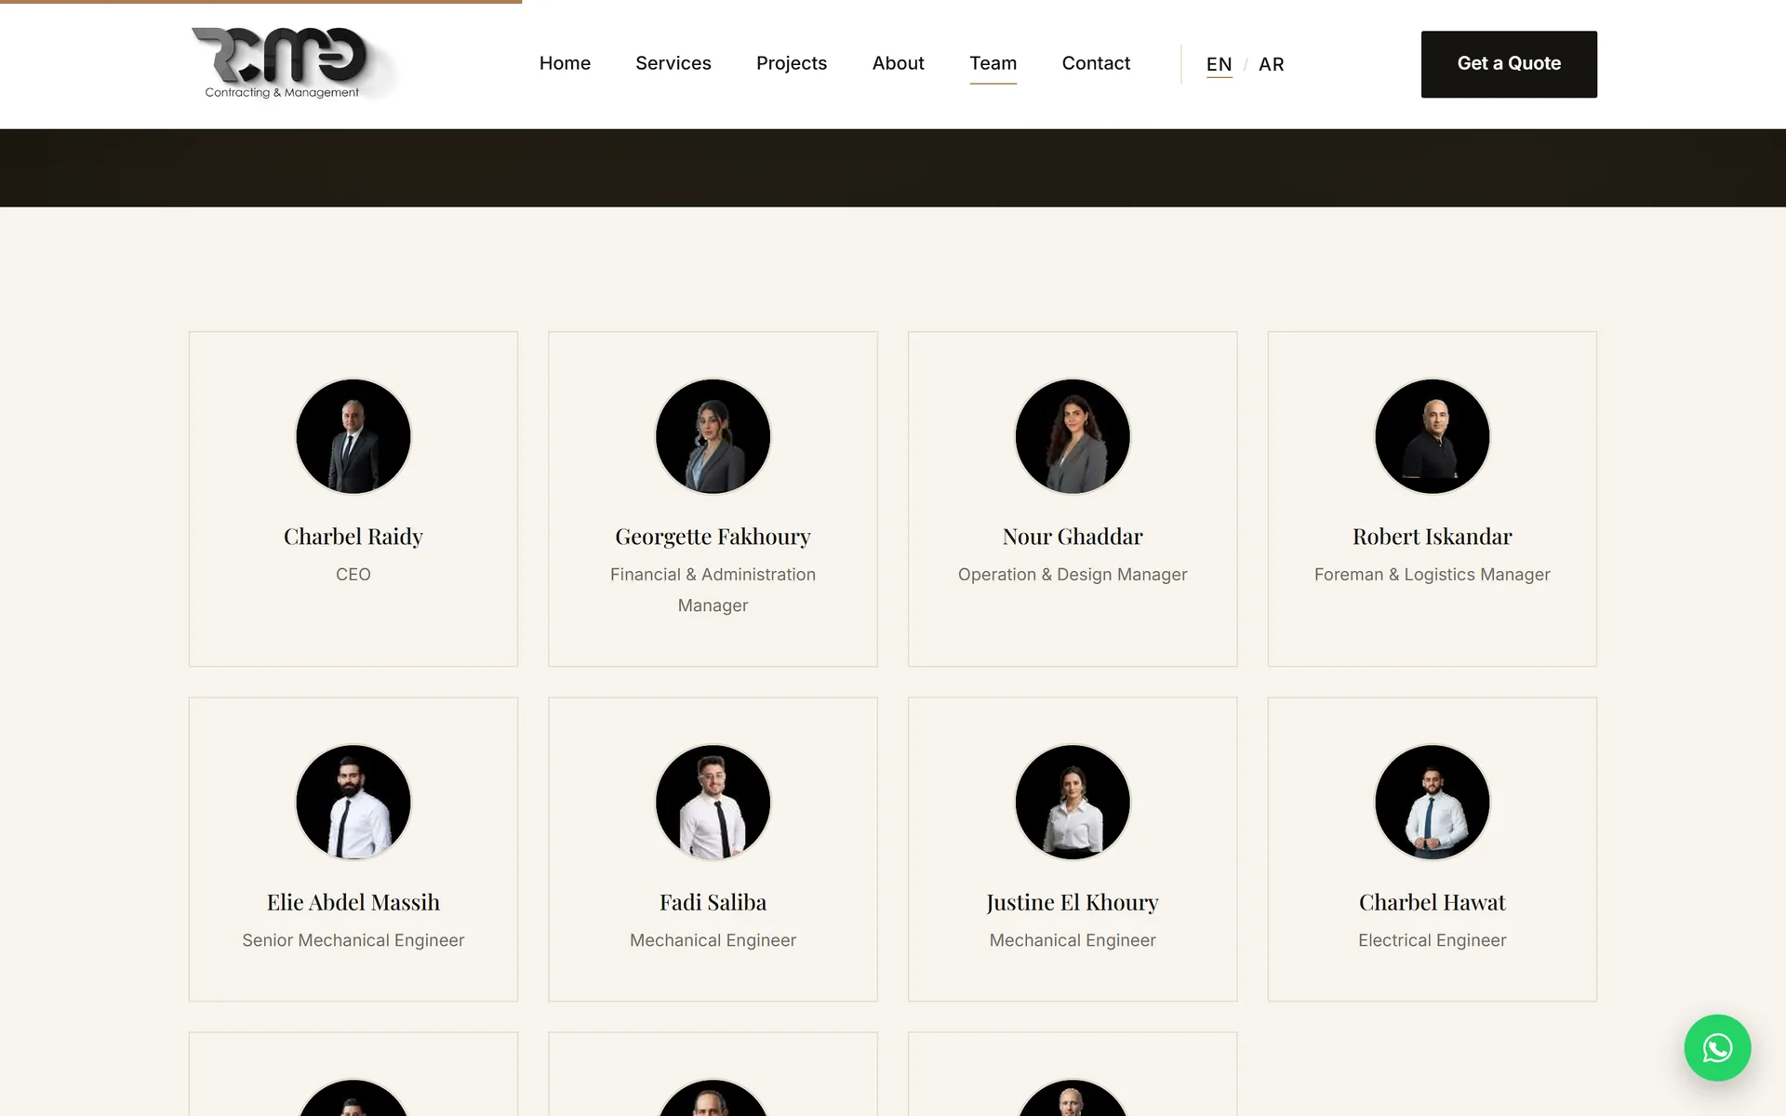Screen dimensions: 1786x1116
Task: Click Senior Mechanical Engineer title
Action: click(x=353, y=940)
